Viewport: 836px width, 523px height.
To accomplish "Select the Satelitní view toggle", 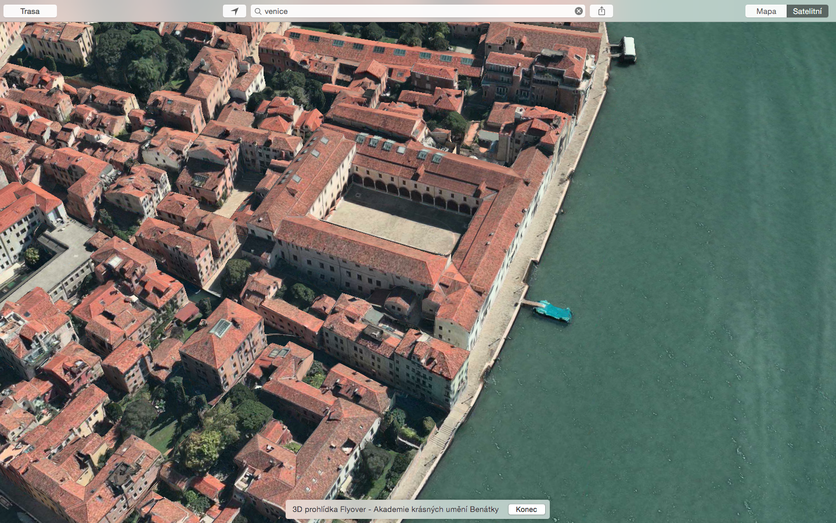I will point(807,11).
